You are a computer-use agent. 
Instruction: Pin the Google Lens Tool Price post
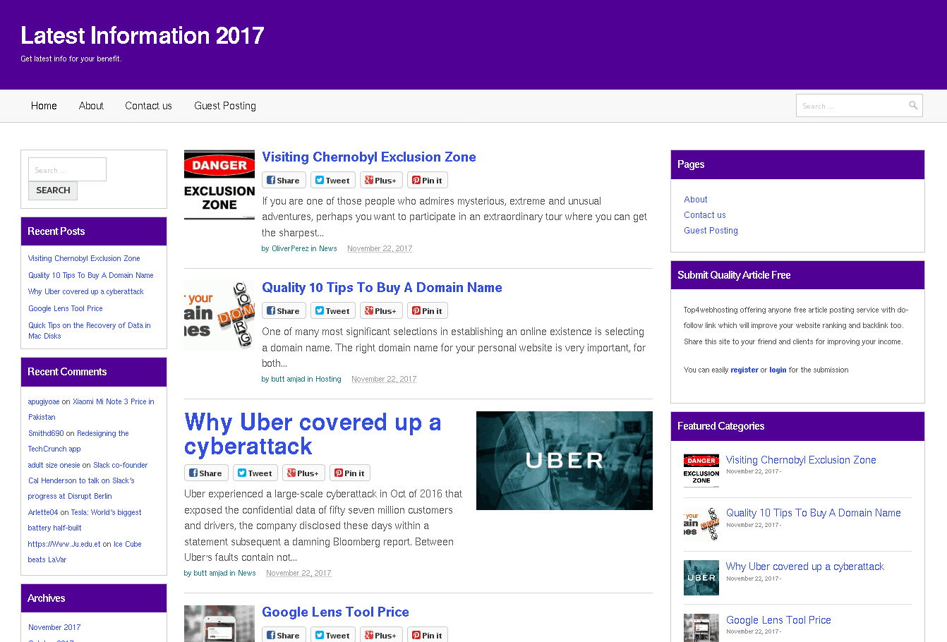pyautogui.click(x=428, y=635)
